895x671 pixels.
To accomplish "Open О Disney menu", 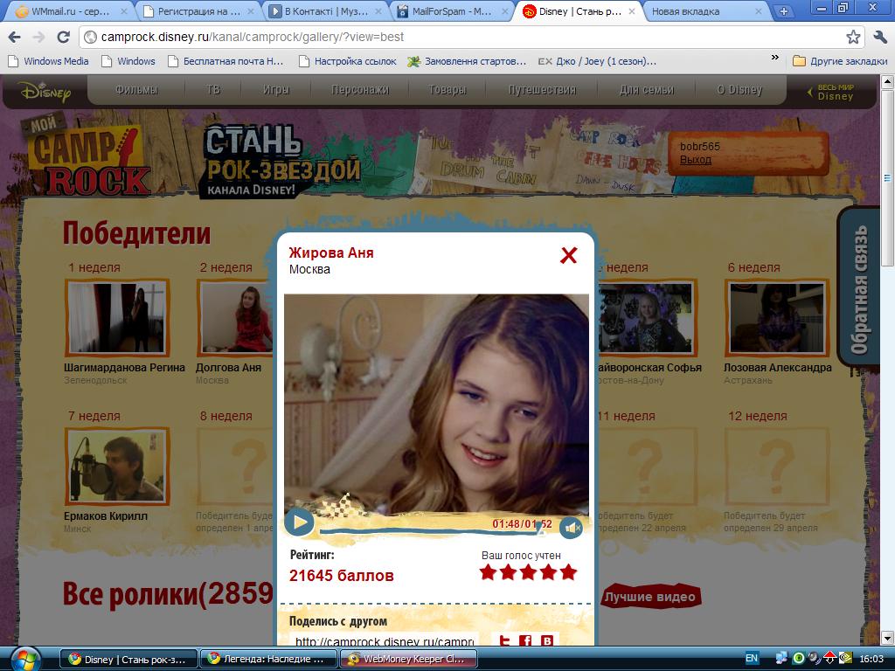I will 739,90.
